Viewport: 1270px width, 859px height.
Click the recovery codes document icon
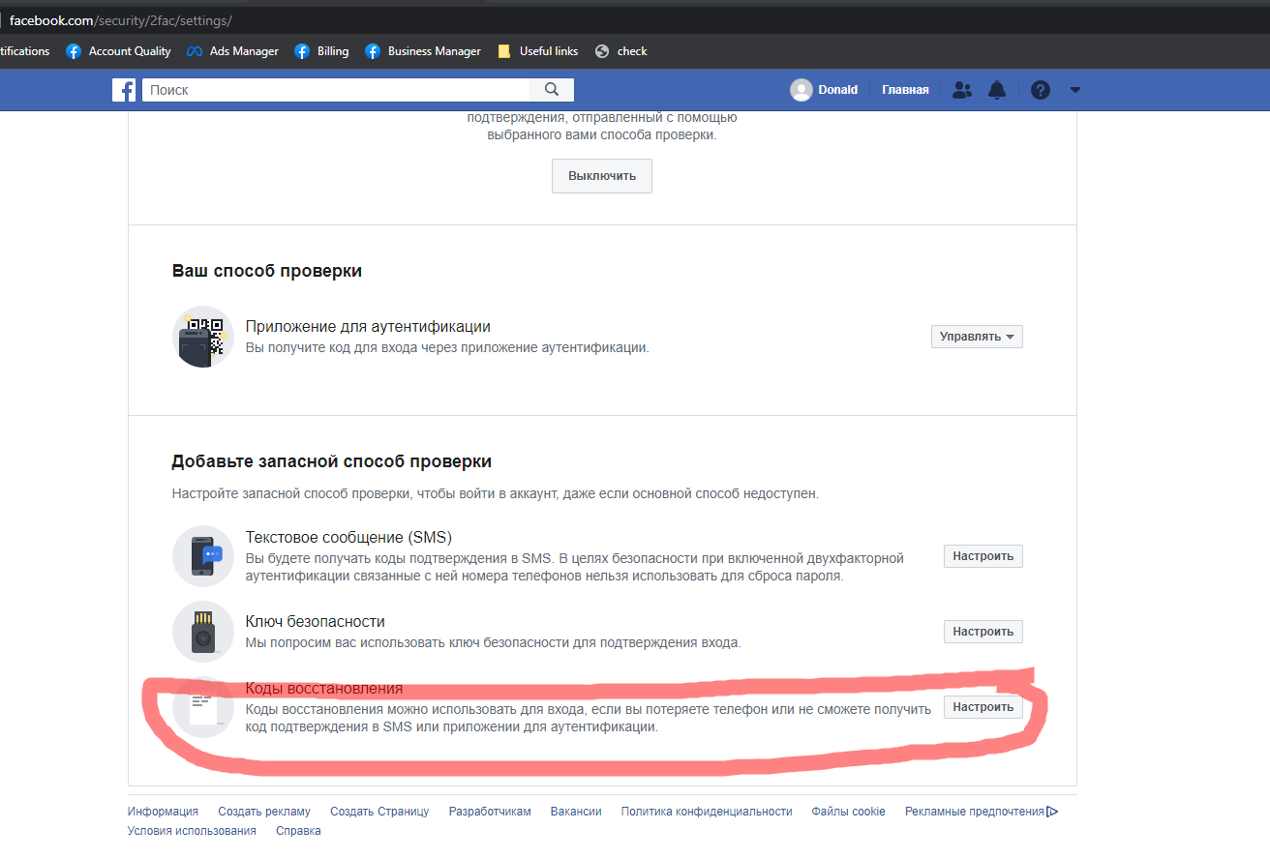pyautogui.click(x=203, y=707)
